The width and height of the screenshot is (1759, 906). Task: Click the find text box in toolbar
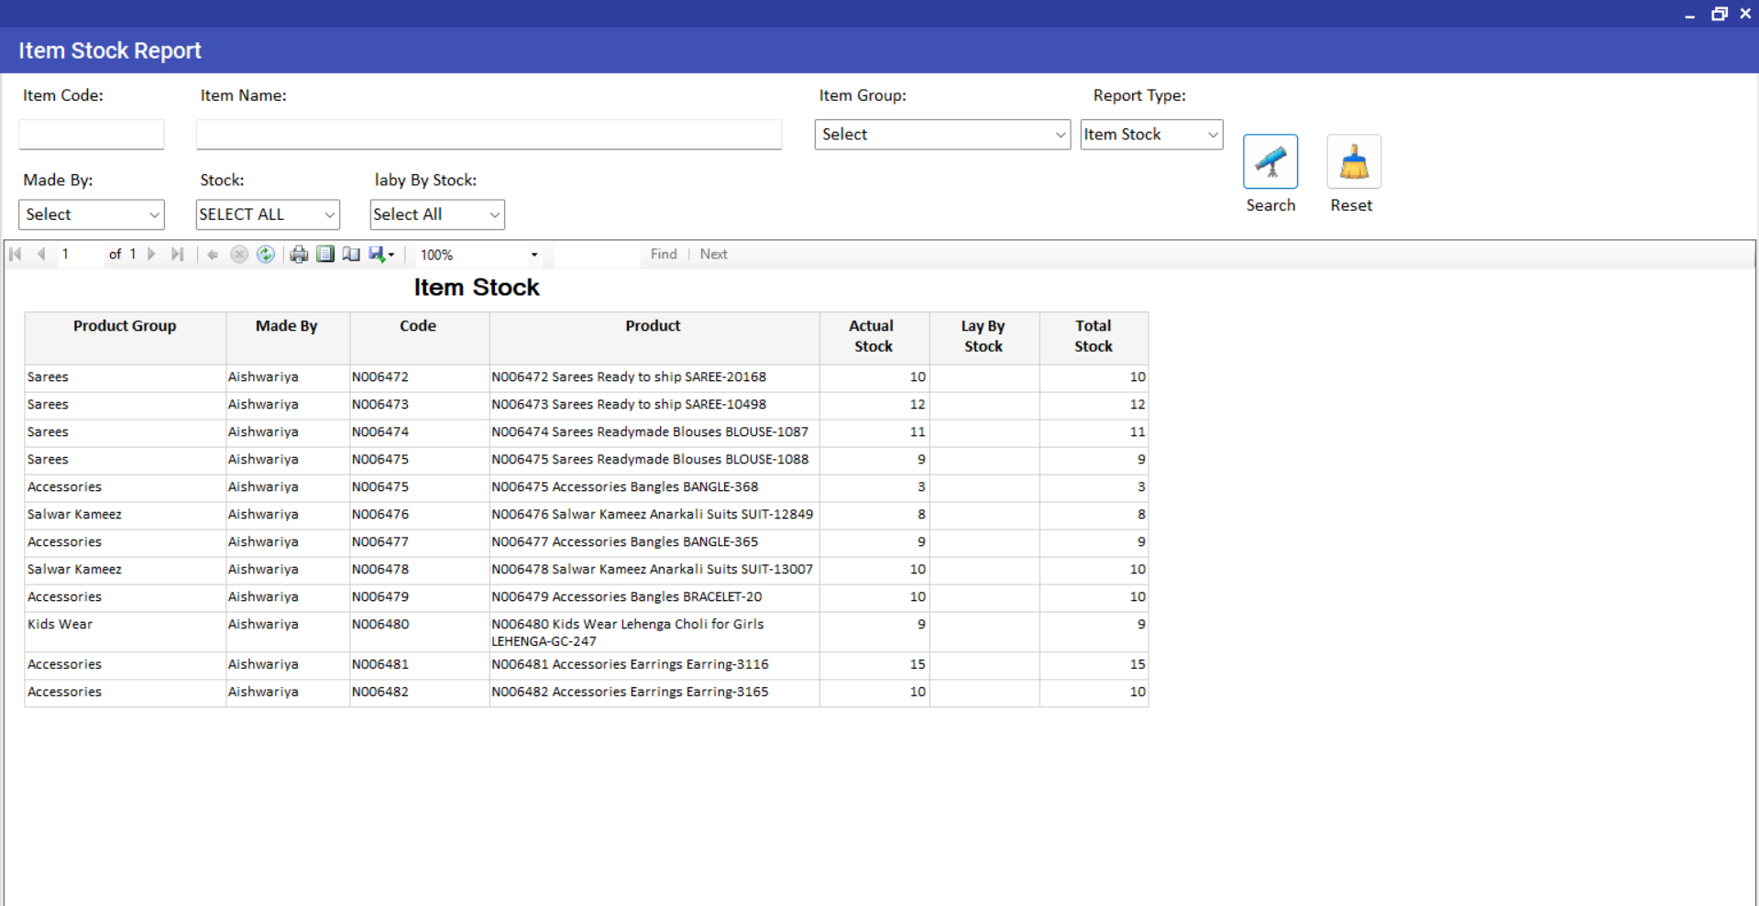(597, 255)
